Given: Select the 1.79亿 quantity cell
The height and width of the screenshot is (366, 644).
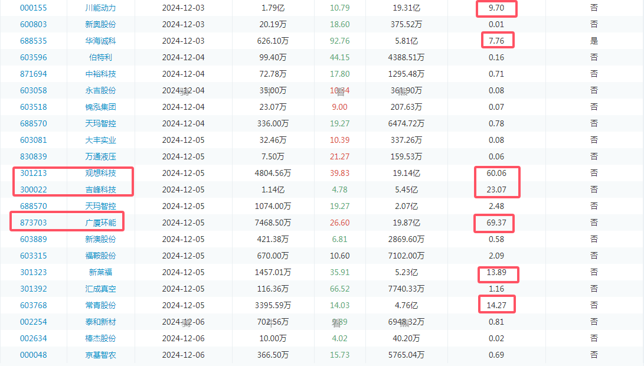Looking at the screenshot, I should [273, 8].
